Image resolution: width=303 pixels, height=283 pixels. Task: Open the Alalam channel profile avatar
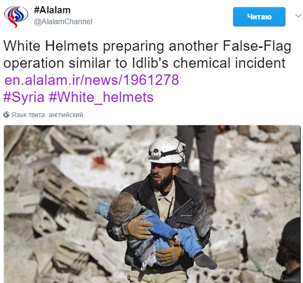click(16, 17)
